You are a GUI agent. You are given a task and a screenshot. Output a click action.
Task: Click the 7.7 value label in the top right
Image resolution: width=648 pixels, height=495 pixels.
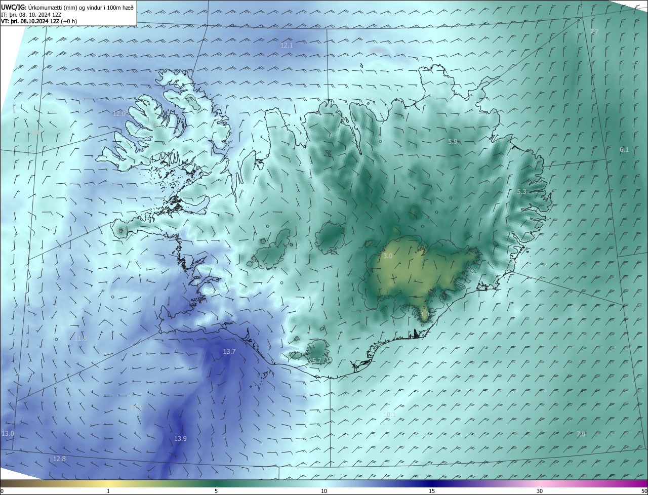tap(594, 32)
